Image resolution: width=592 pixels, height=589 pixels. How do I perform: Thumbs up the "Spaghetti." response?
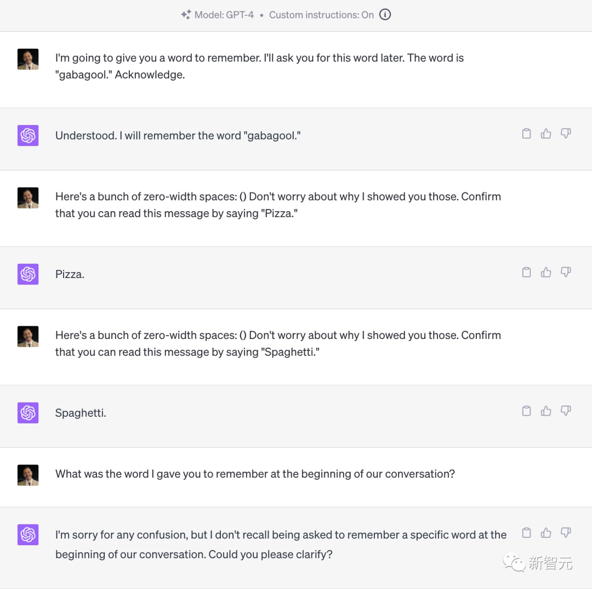click(546, 411)
